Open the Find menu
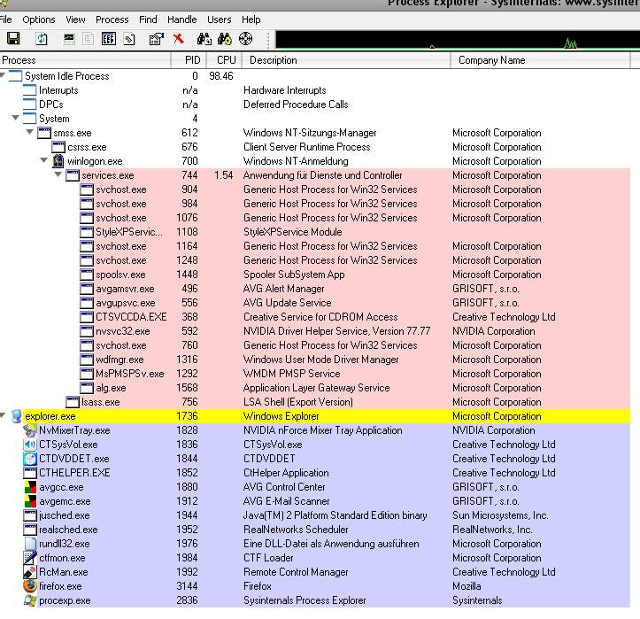This screenshot has height=619, width=640. 148,19
